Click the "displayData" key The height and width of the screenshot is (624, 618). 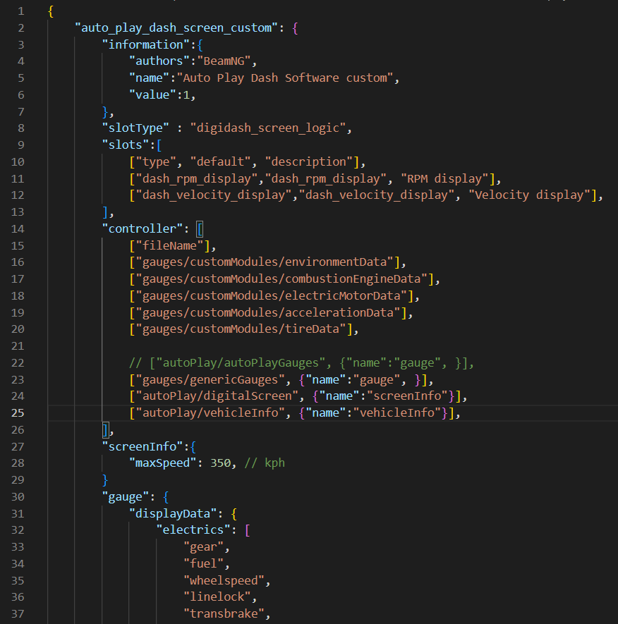tap(173, 514)
